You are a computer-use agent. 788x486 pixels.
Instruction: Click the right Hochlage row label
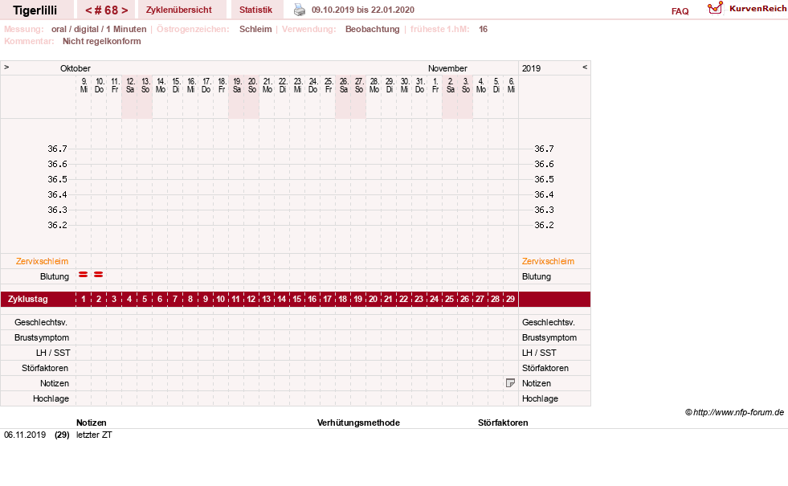[x=540, y=398]
